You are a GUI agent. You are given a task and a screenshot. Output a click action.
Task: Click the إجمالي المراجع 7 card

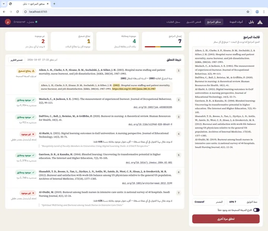163,41
